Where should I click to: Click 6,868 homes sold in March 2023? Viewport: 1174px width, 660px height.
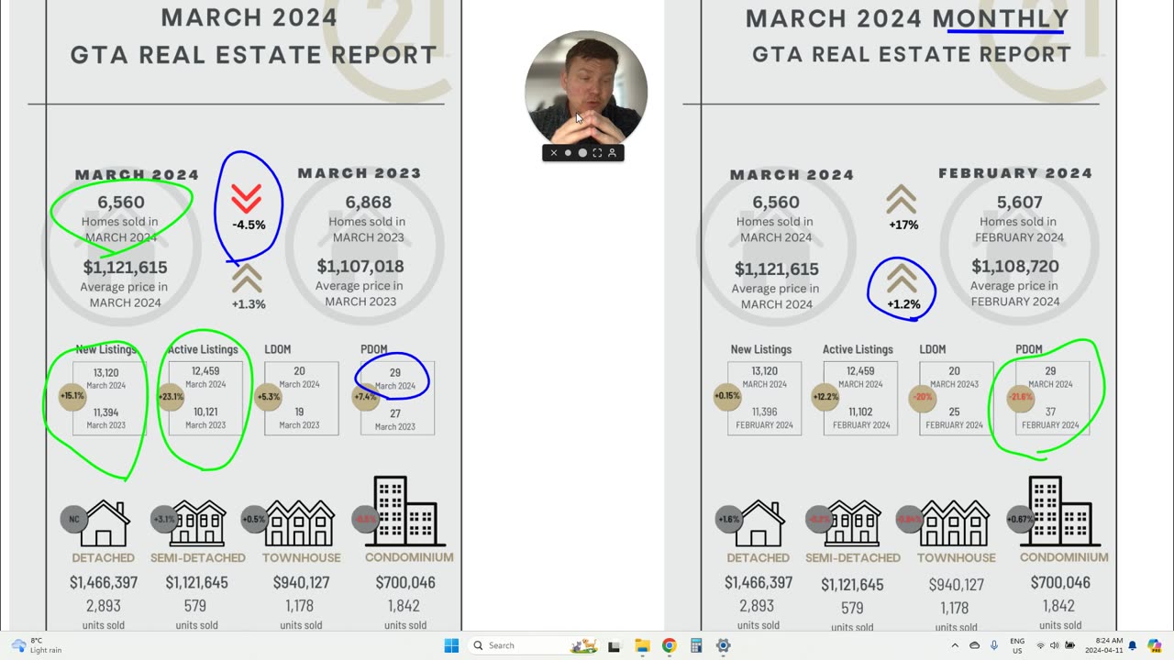pyautogui.click(x=368, y=203)
